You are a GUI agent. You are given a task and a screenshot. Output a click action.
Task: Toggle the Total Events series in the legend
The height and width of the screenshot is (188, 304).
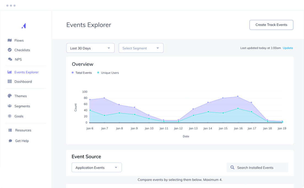click(x=82, y=73)
